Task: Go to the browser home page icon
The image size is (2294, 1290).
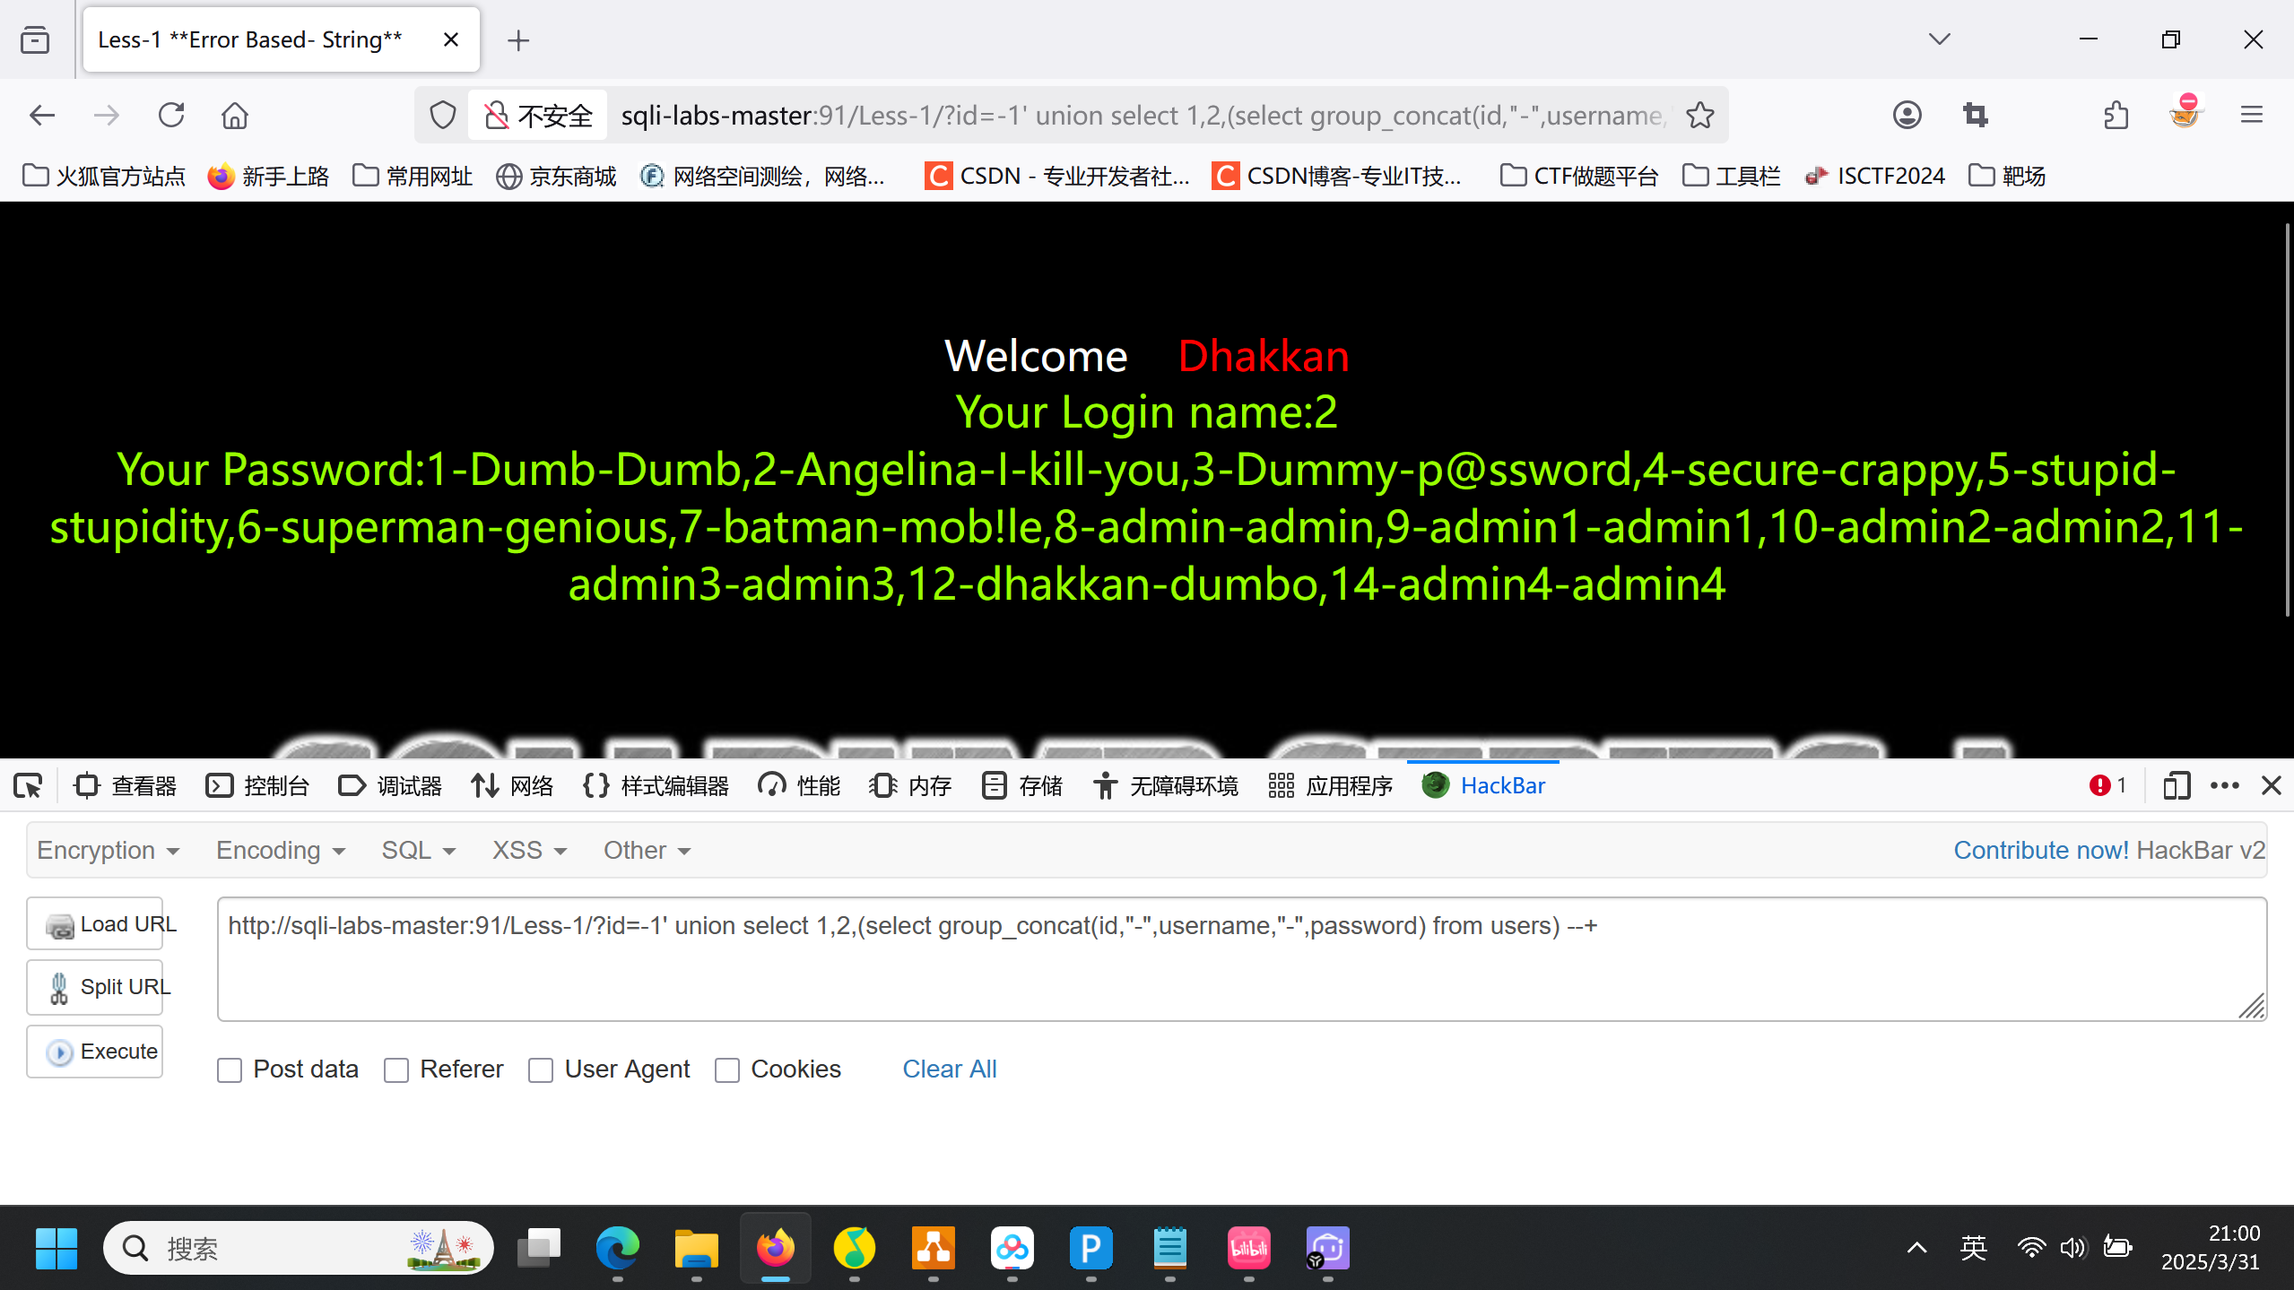Action: pyautogui.click(x=235, y=115)
